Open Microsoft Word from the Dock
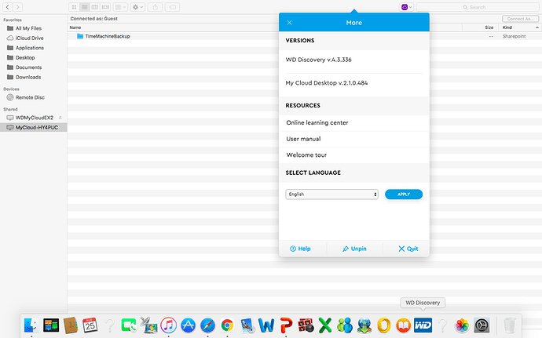This screenshot has height=338, width=542. click(x=266, y=325)
